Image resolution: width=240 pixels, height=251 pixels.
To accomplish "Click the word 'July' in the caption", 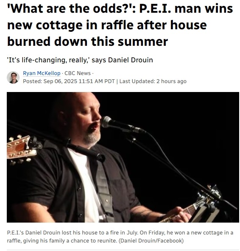I will tap(132, 233).
